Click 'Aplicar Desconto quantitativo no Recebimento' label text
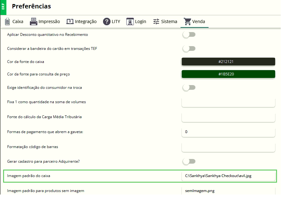The image size is (282, 197). [48, 35]
